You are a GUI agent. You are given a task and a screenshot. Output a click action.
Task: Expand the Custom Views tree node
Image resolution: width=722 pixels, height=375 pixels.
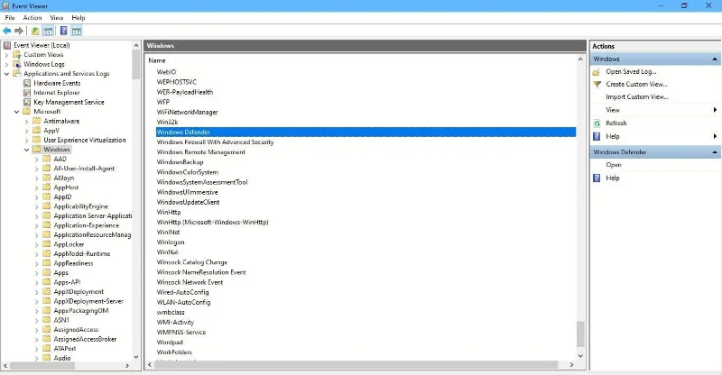tap(6, 55)
